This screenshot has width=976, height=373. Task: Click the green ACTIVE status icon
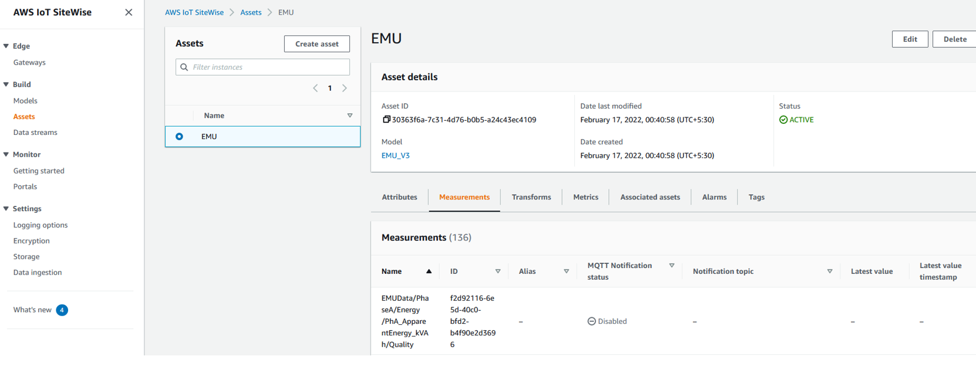click(783, 120)
